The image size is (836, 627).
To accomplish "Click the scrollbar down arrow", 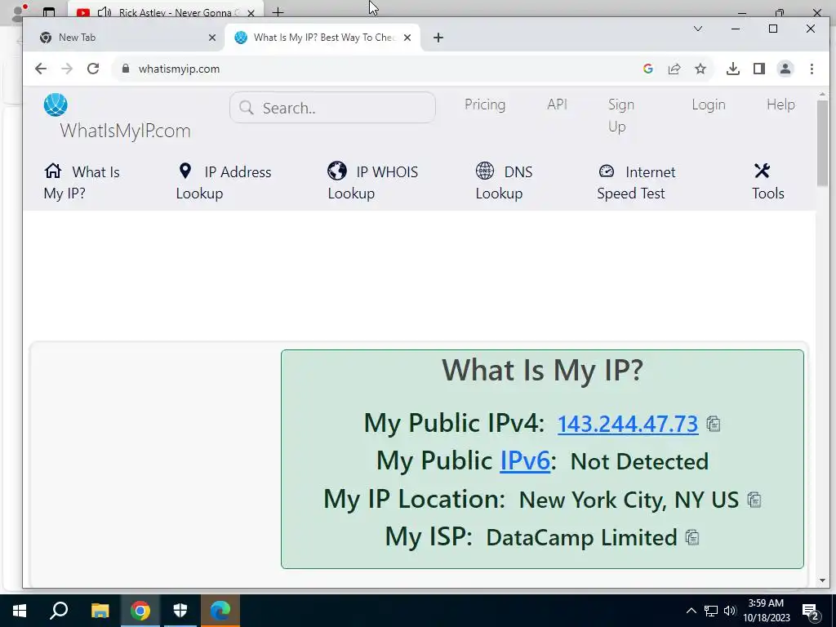I will click(822, 580).
